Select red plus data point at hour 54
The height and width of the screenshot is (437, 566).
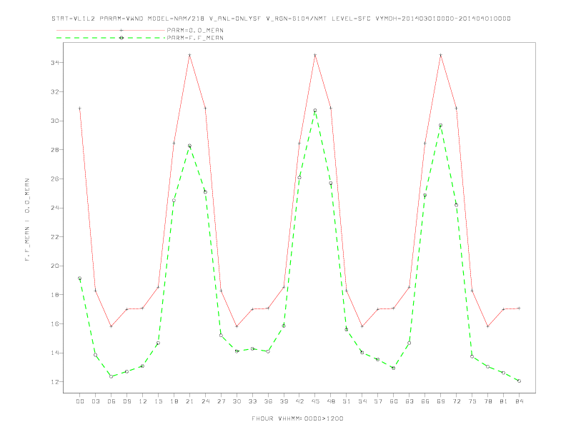click(362, 326)
